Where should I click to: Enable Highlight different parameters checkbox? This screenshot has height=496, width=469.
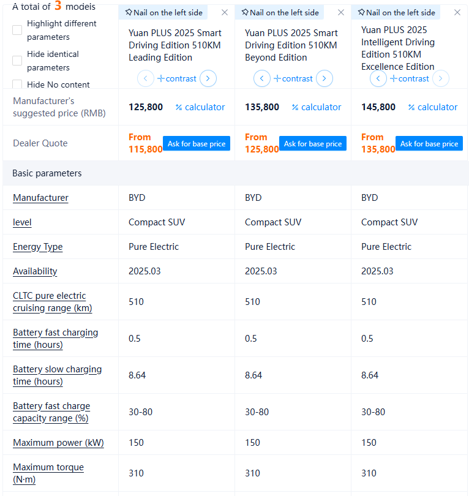coord(17,30)
